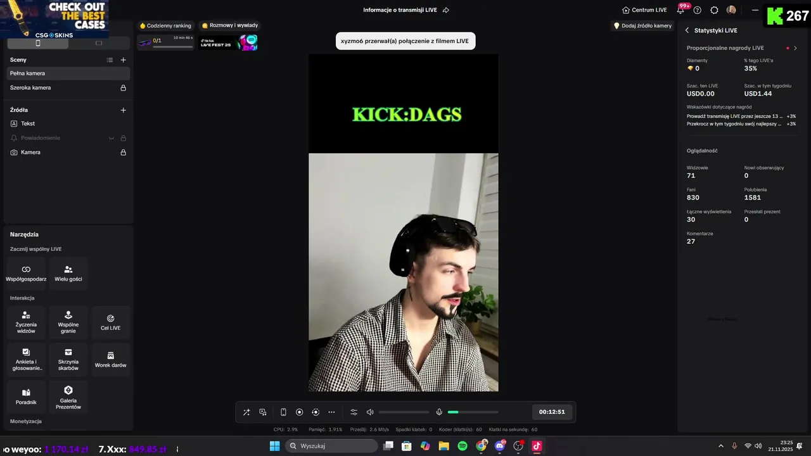Open the media and music overlay tool

(263, 412)
